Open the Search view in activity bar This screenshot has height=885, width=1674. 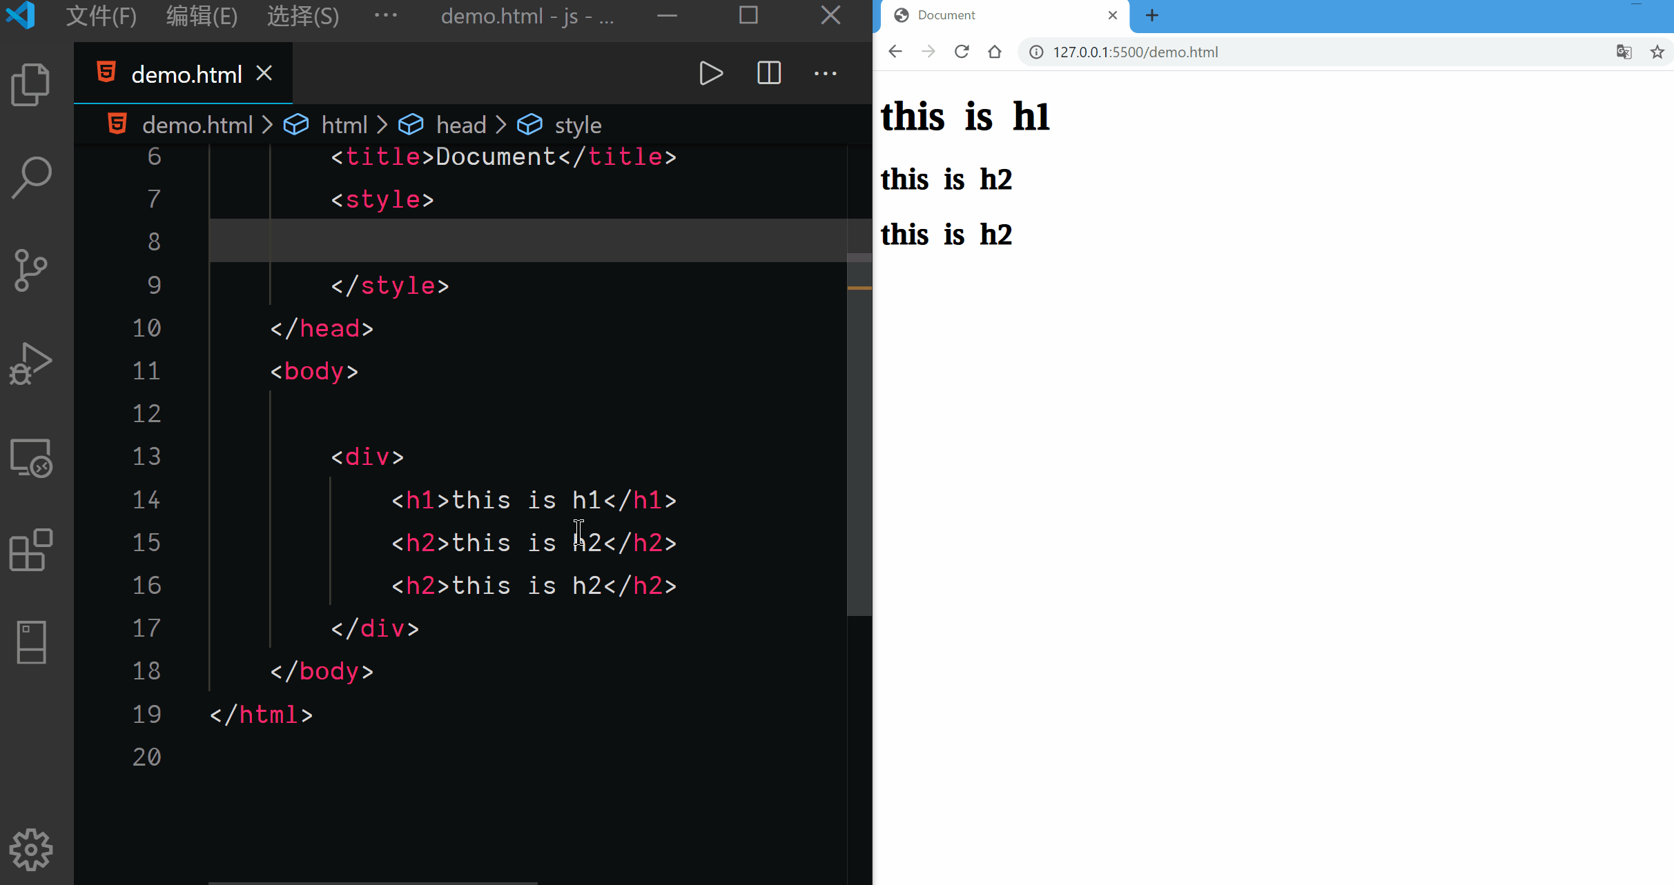pyautogui.click(x=31, y=177)
